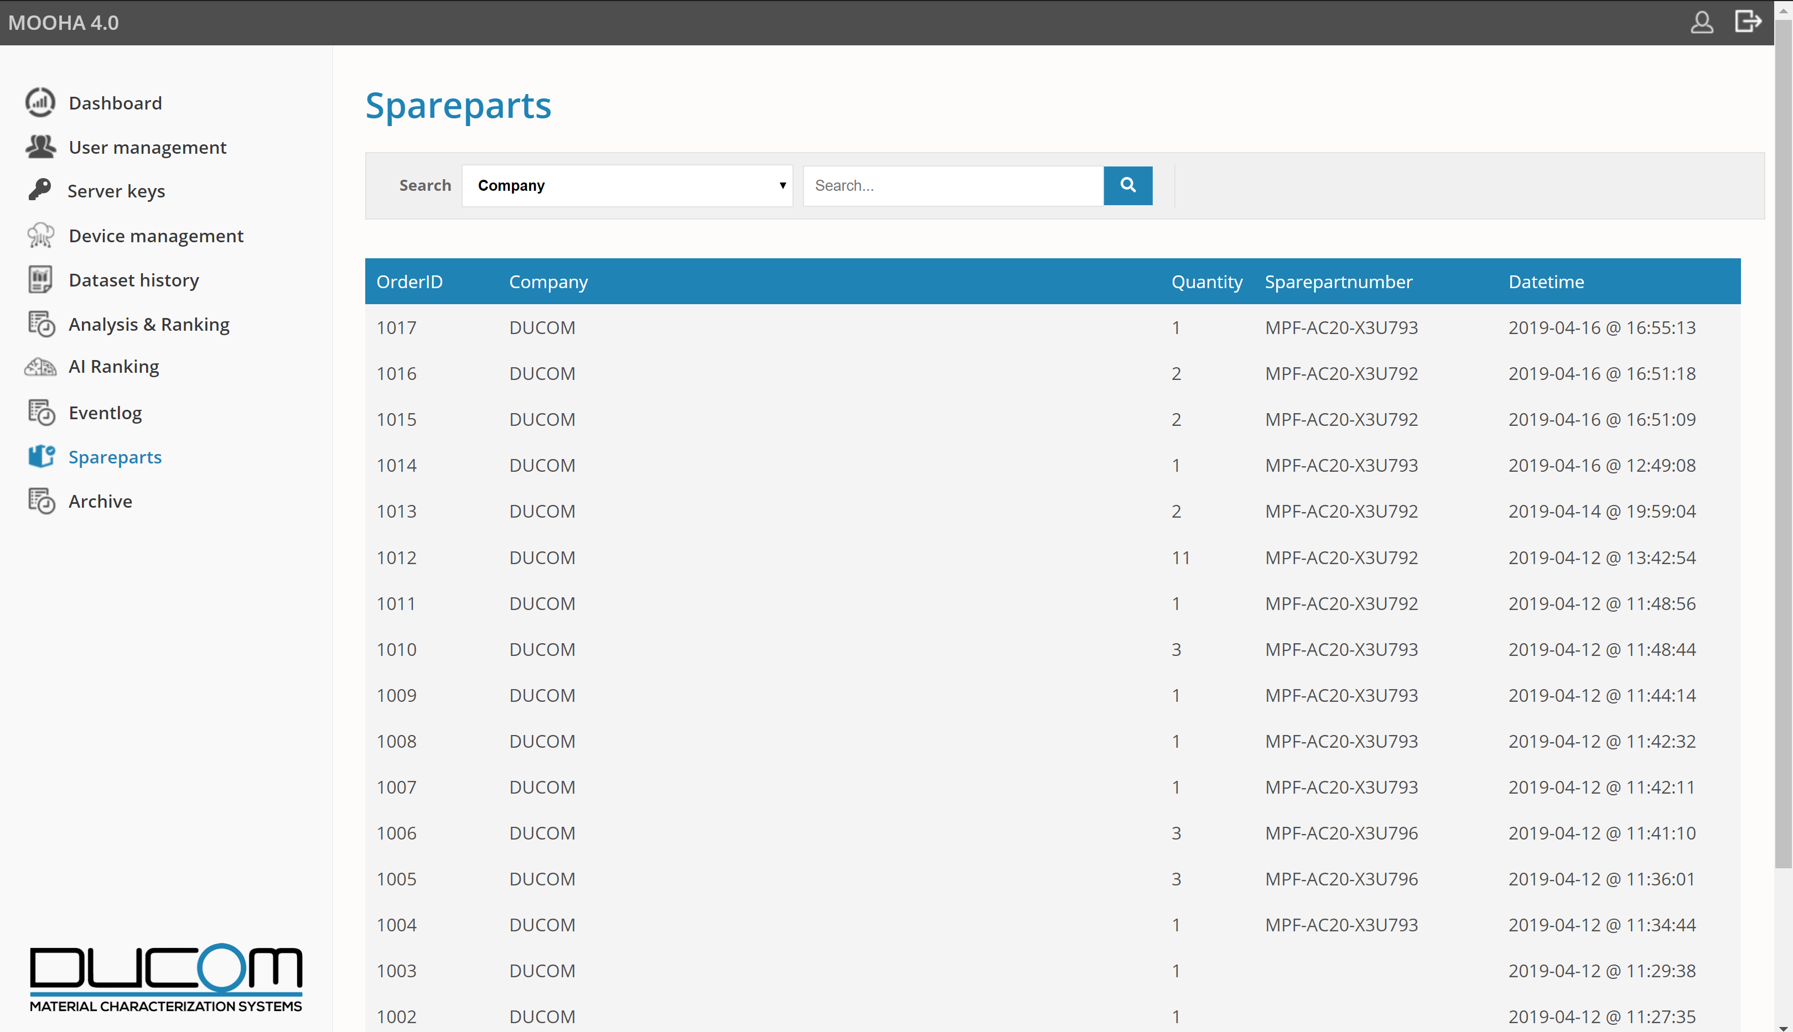Click the Dashboard gauge icon
This screenshot has width=1793, height=1032.
pos(40,103)
